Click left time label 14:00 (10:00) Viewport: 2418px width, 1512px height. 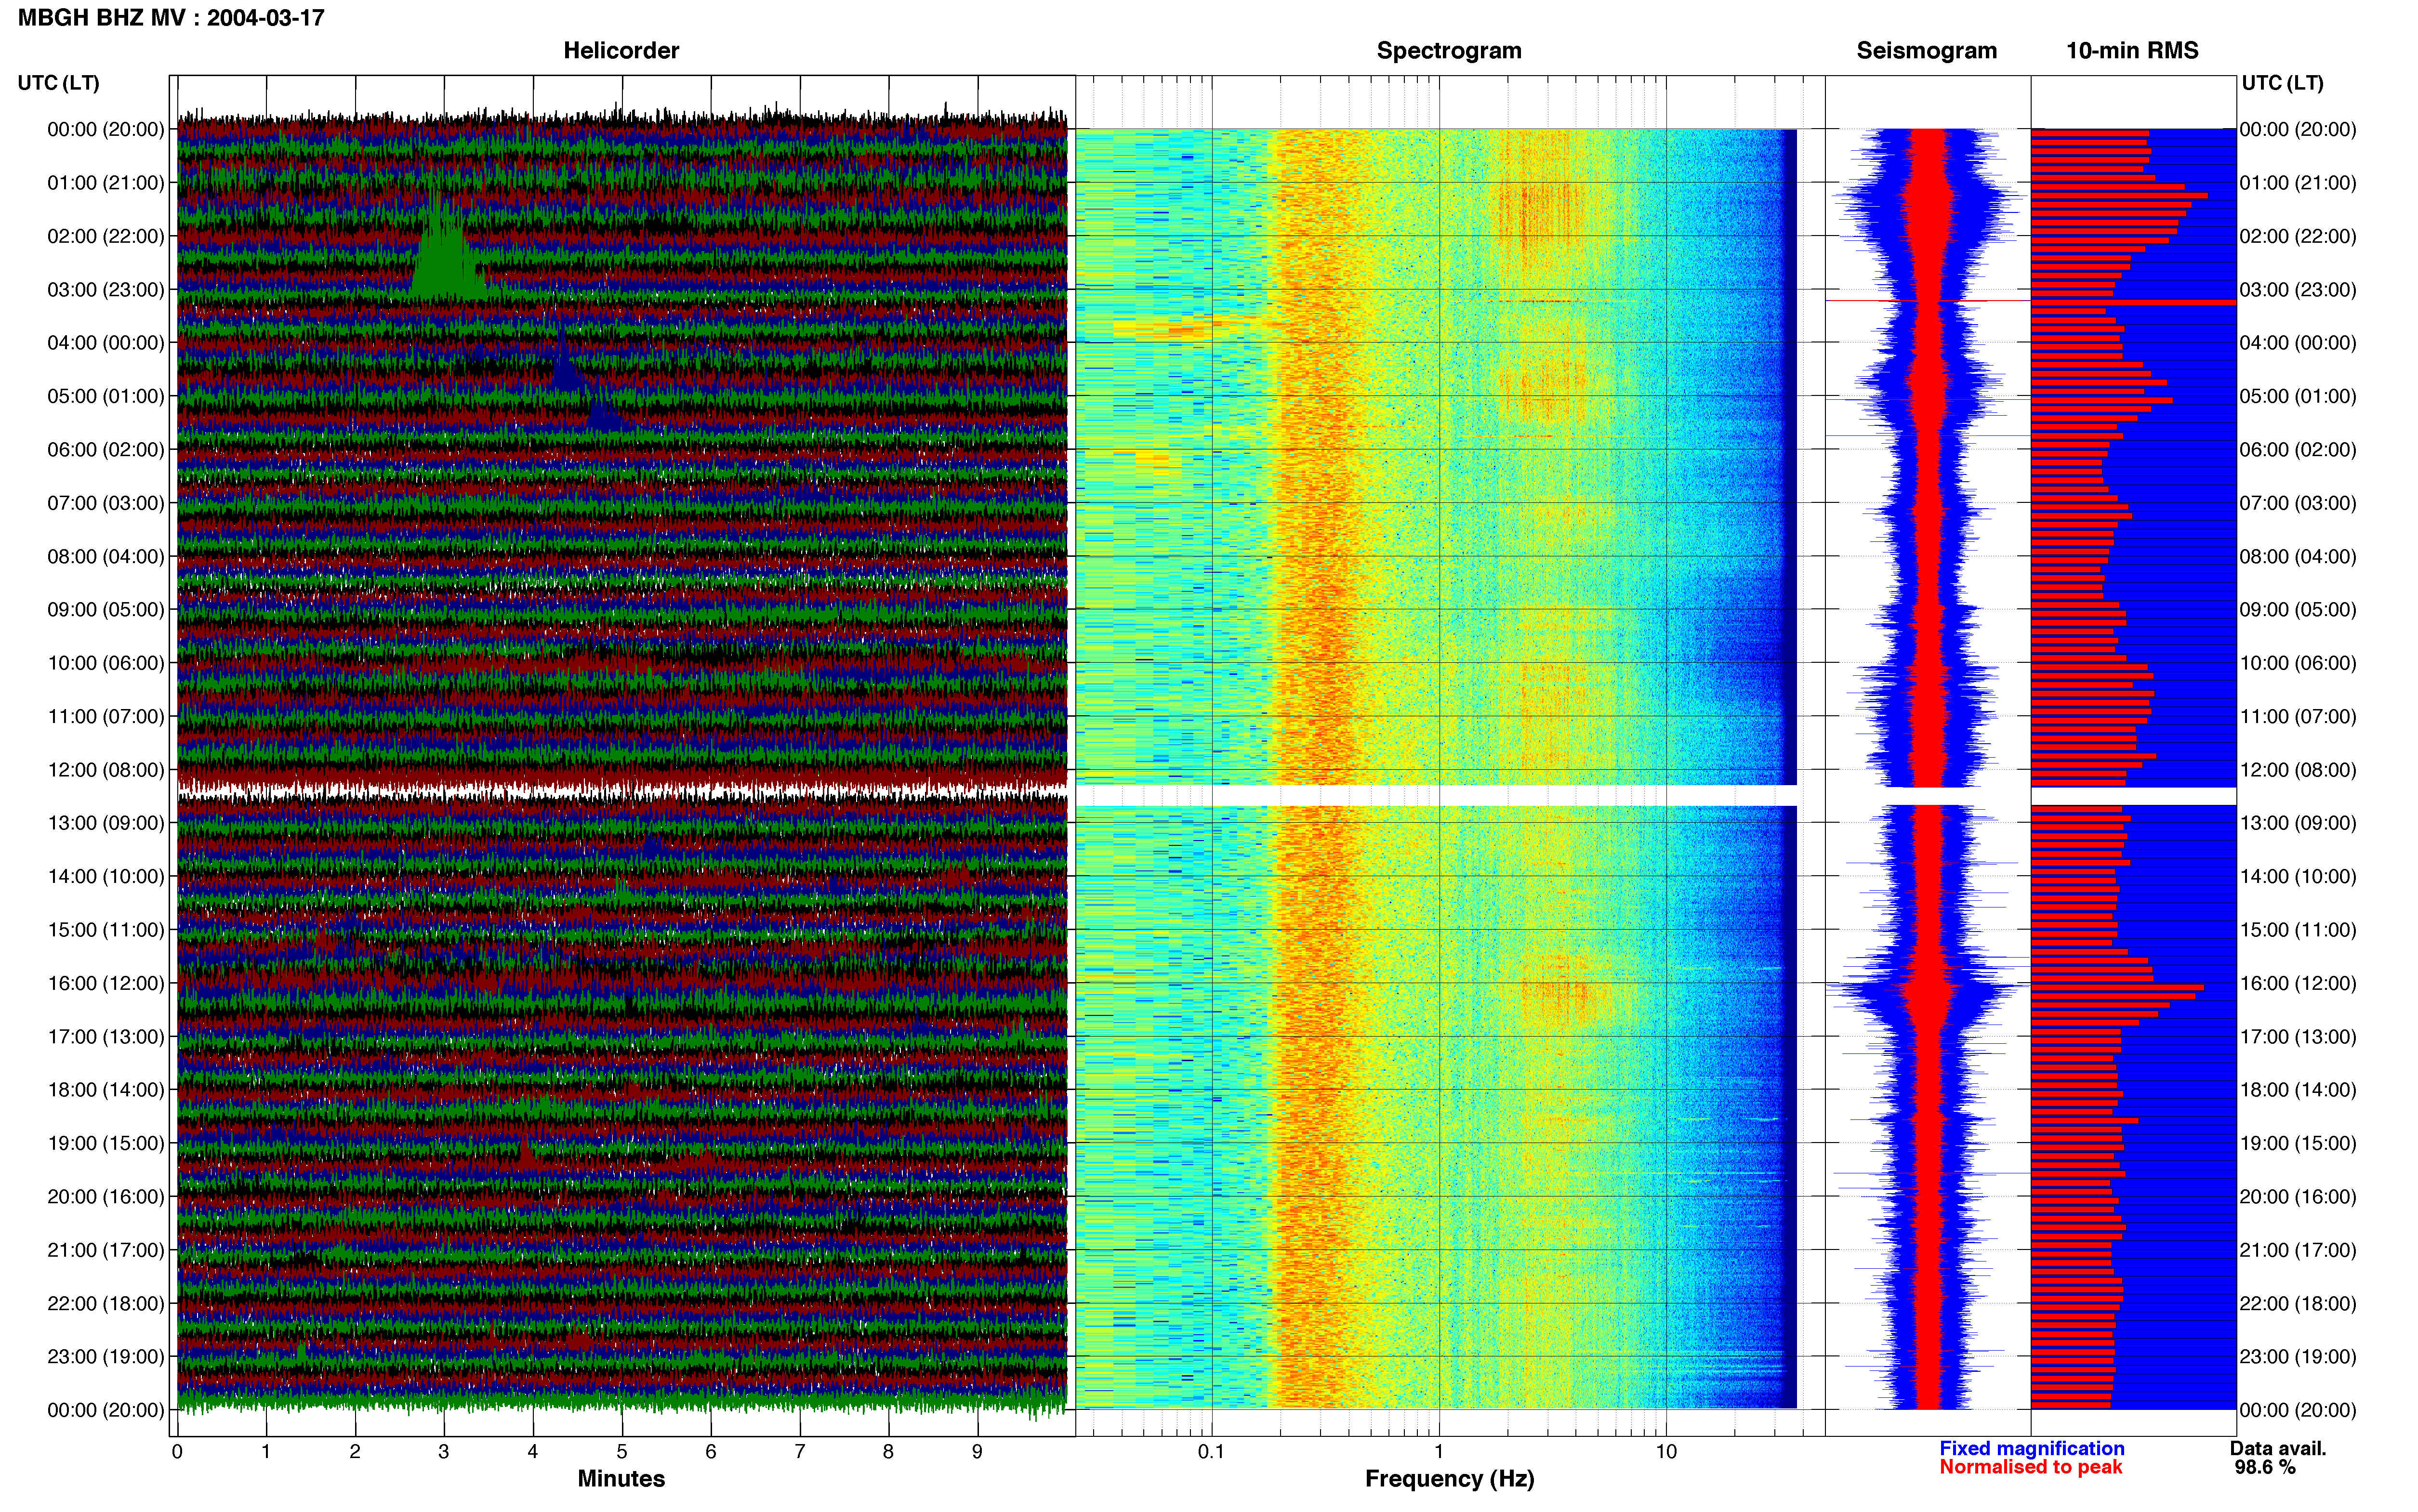105,877
